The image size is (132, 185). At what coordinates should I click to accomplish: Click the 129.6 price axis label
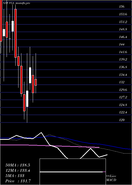(123, 90)
